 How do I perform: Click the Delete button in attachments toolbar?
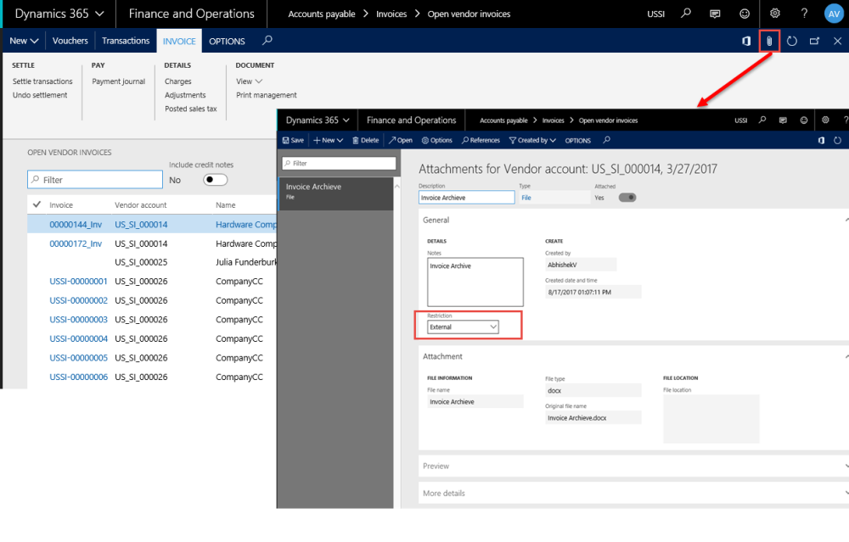point(366,140)
